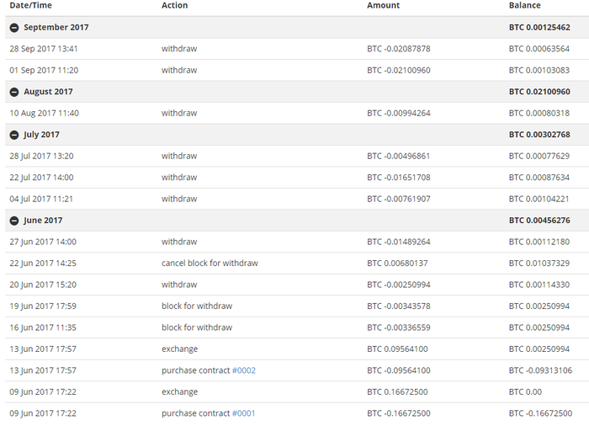Image resolution: width=589 pixels, height=426 pixels.
Task: Collapse the June 2017 group
Action: coord(14,221)
